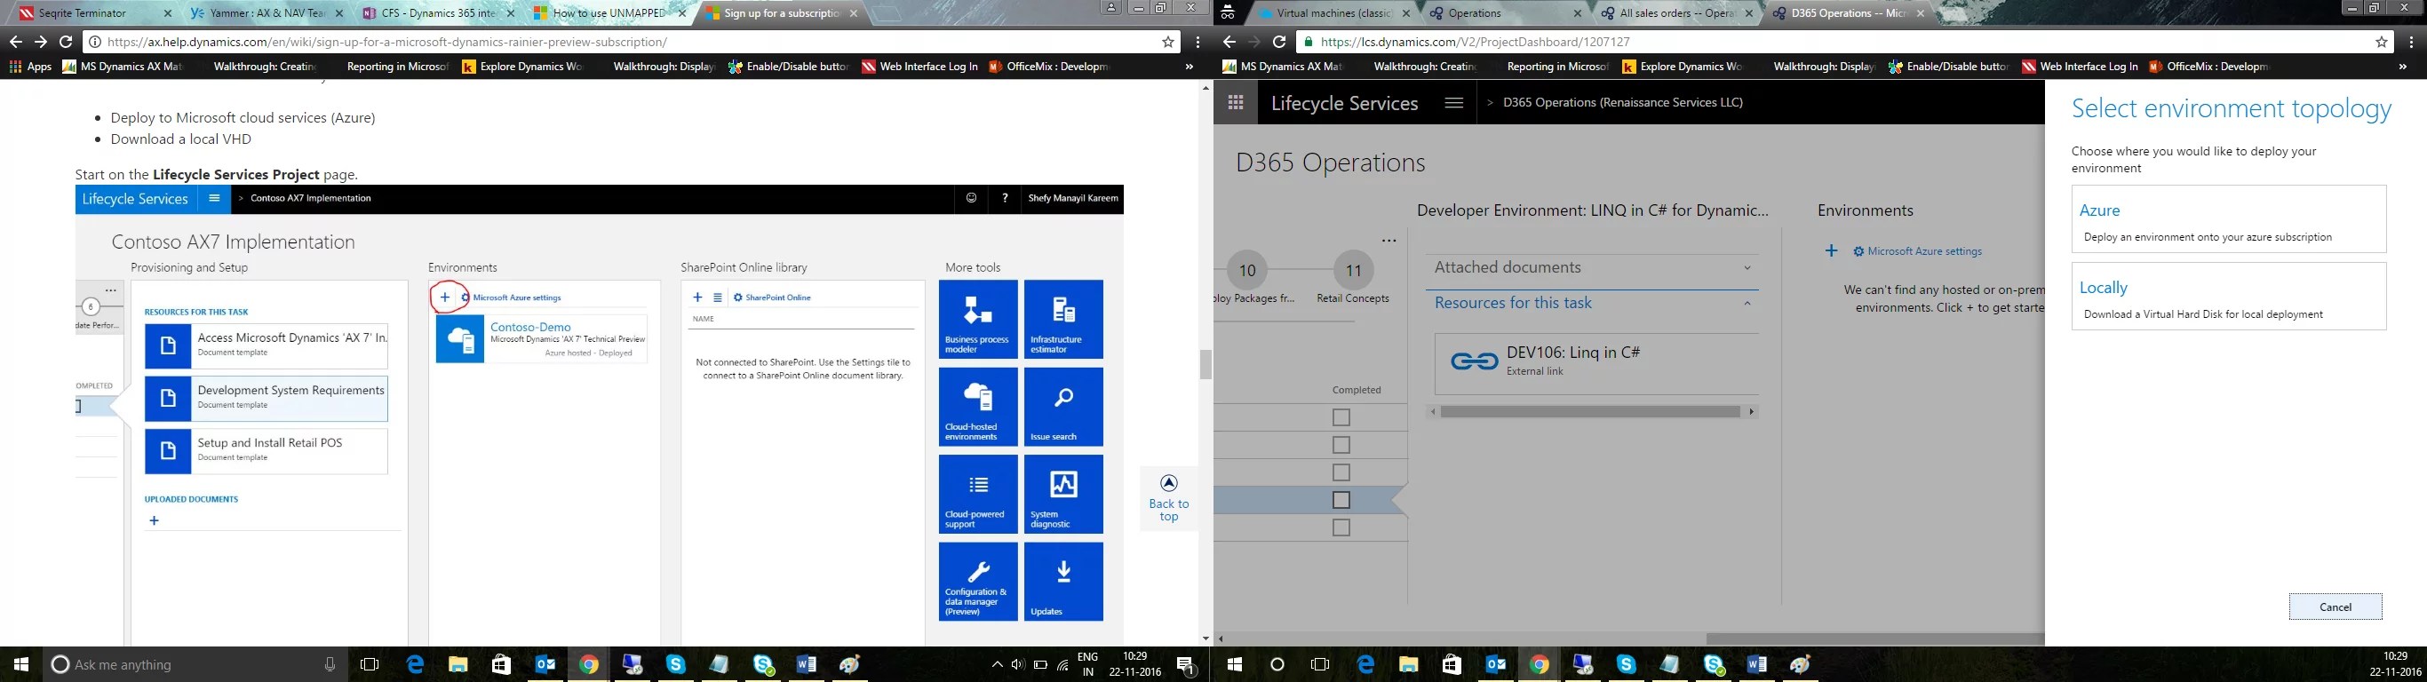The height and width of the screenshot is (682, 2427).
Task: Click Infrastructure estimator tile in help screenshot
Action: pyautogui.click(x=1062, y=320)
